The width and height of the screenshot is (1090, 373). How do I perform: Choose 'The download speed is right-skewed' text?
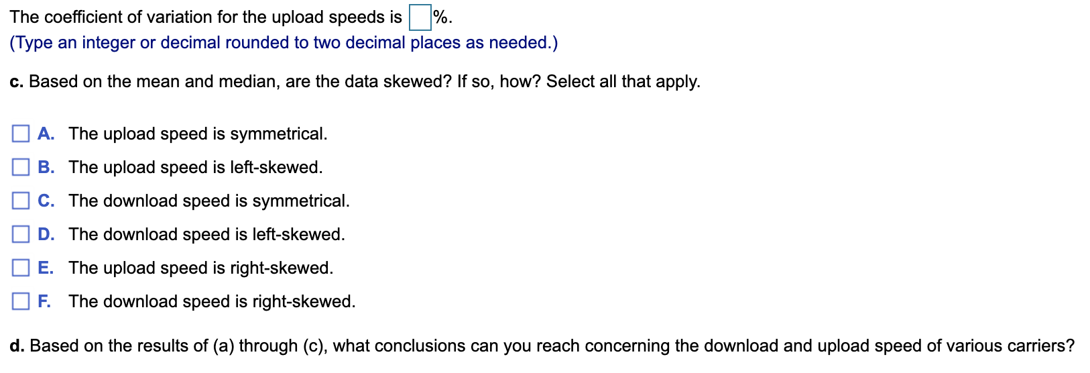click(212, 301)
